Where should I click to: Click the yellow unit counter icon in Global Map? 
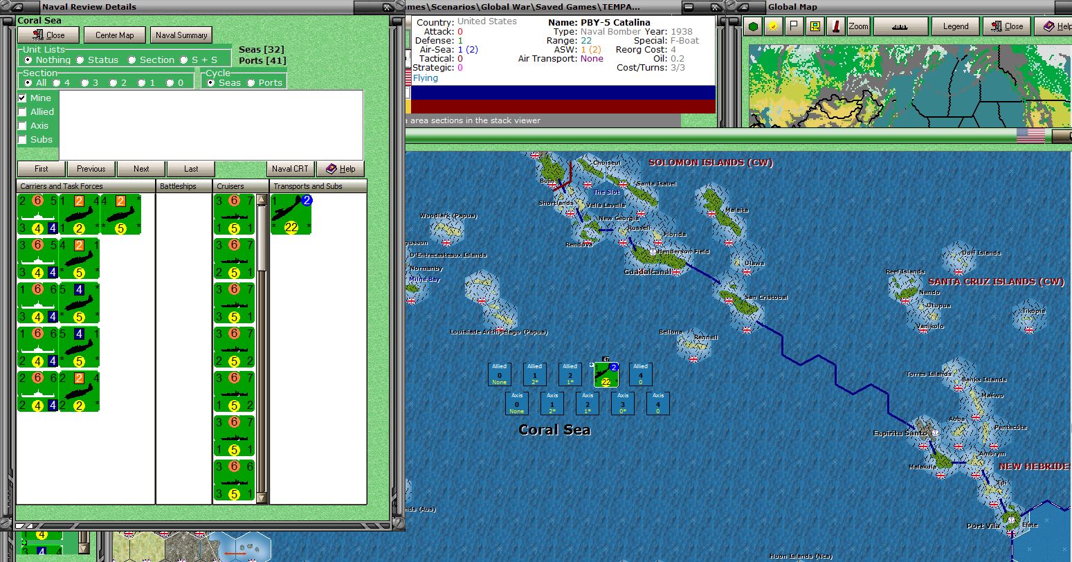click(815, 26)
